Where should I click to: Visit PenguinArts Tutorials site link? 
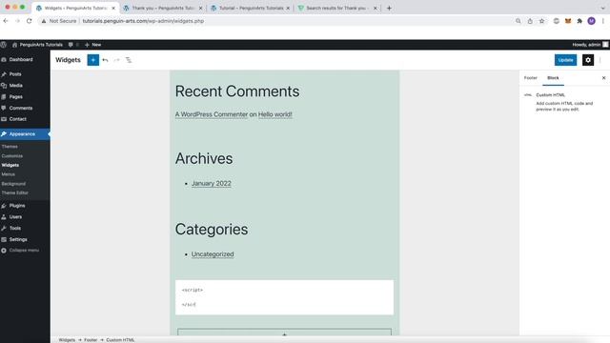click(37, 45)
